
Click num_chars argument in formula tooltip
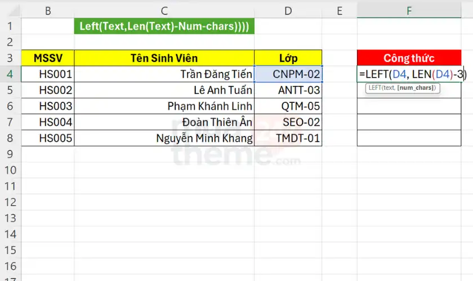416,88
